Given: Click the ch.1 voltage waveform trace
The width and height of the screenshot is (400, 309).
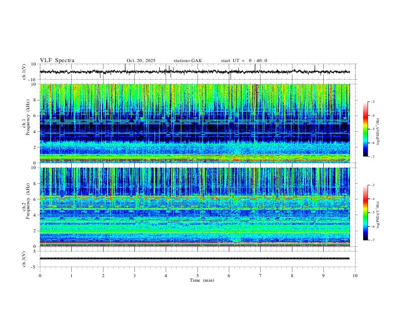Looking at the screenshot, I should click(x=194, y=72).
